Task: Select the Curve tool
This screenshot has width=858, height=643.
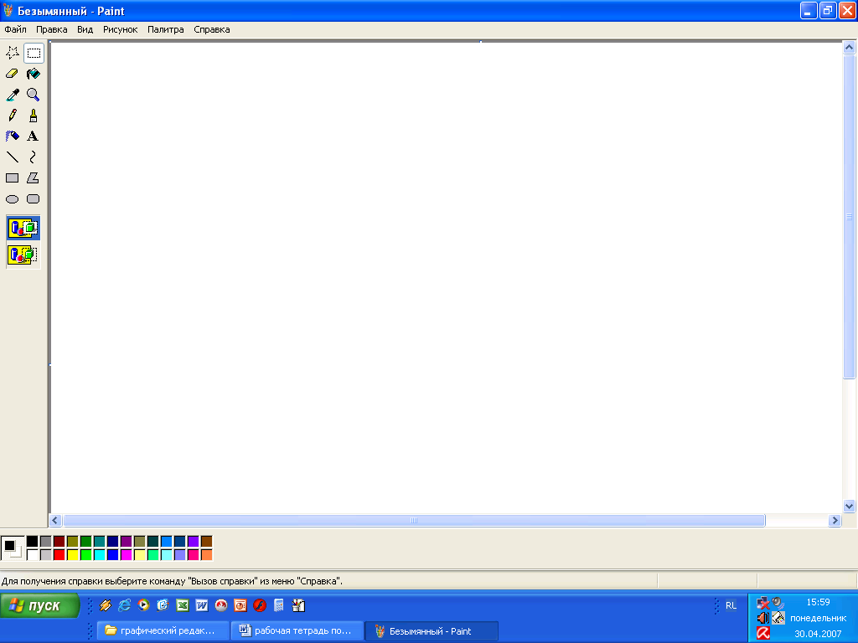Action: pos(34,157)
